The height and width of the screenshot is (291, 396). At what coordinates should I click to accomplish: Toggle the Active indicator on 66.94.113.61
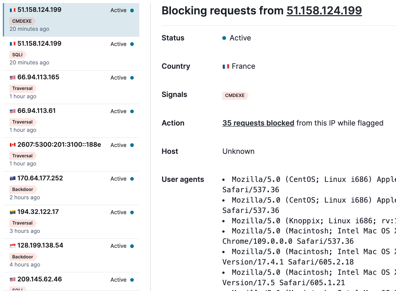(133, 111)
